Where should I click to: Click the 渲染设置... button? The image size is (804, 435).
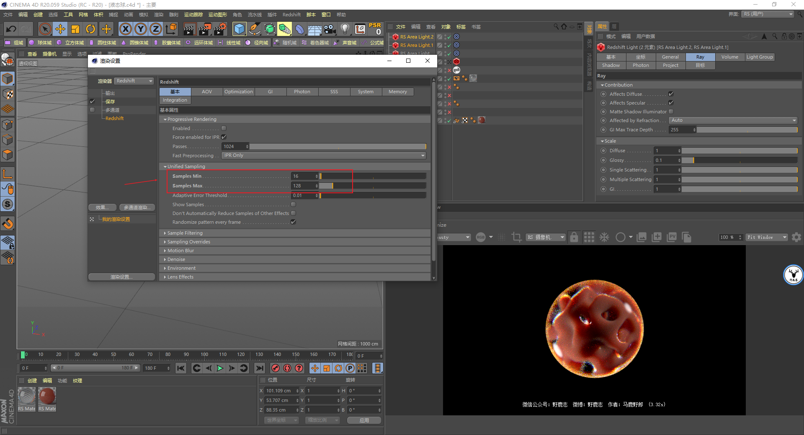click(121, 277)
